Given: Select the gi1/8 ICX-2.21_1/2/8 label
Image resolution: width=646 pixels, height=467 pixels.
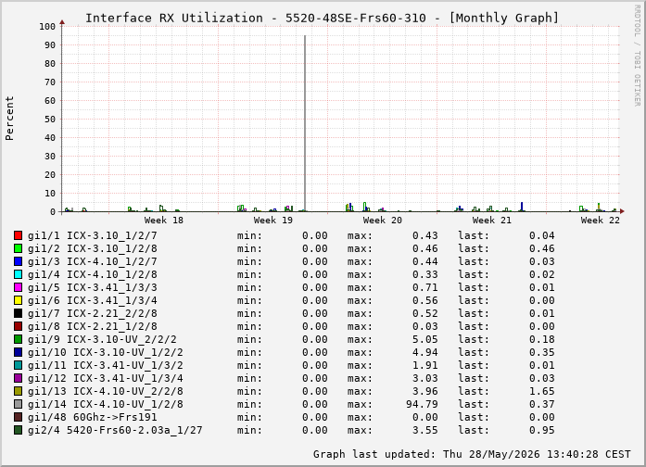Looking at the screenshot, I should [93, 326].
